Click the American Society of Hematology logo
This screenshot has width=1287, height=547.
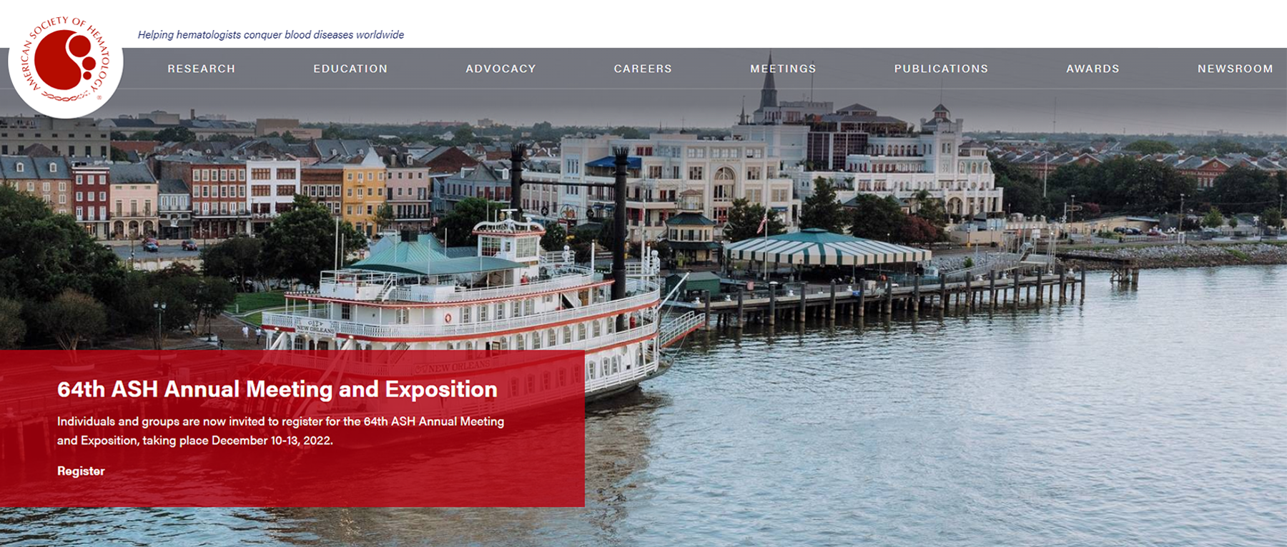coord(65,61)
